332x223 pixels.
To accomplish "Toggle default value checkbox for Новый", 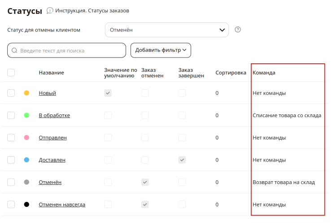I will 108,93.
